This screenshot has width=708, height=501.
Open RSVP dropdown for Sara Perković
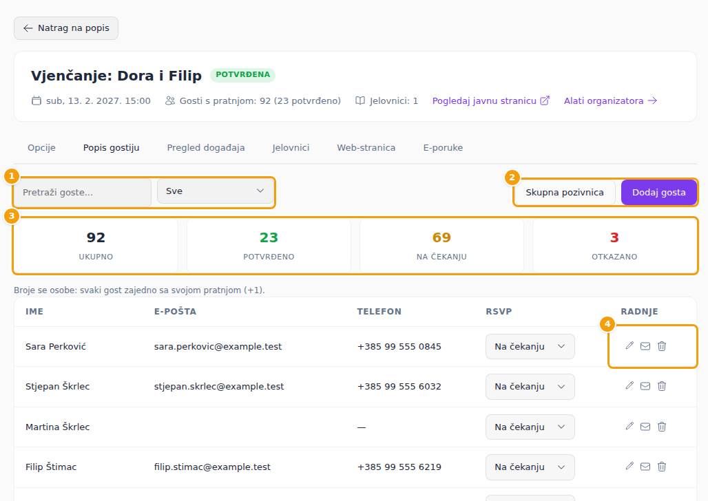[530, 347]
